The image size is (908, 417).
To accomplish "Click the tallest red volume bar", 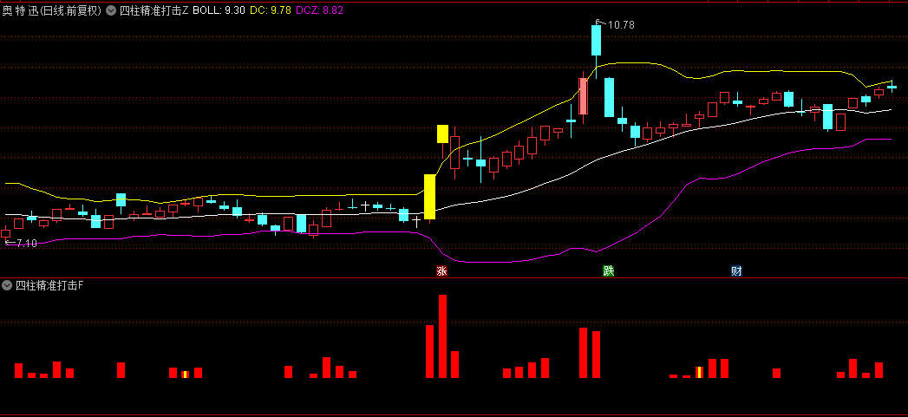I will coord(442,336).
